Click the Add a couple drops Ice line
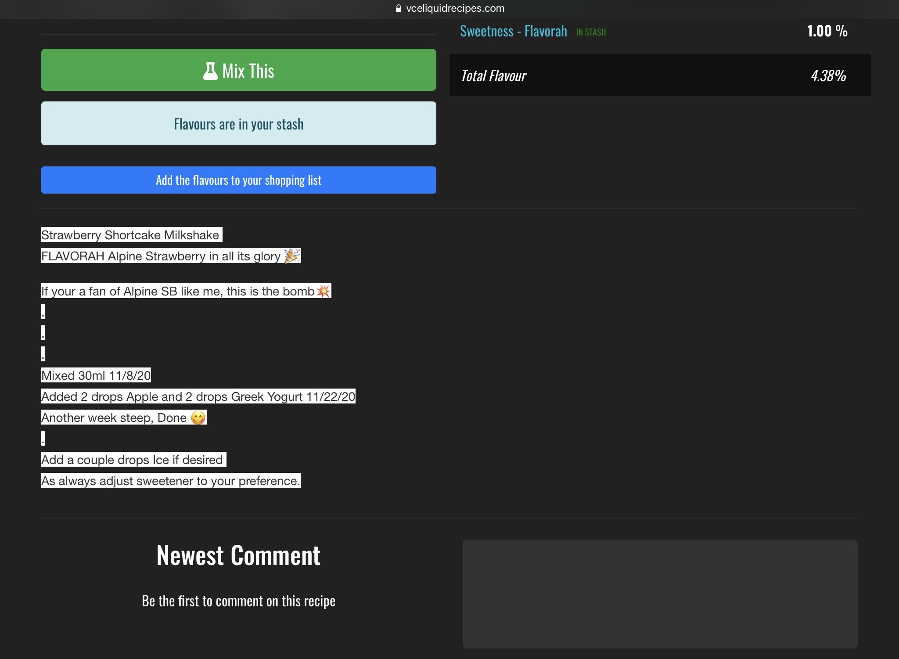Viewport: 899px width, 659px height. 133,460
